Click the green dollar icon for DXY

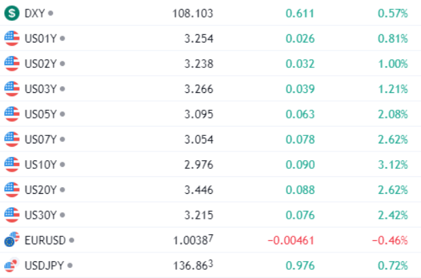coord(12,13)
